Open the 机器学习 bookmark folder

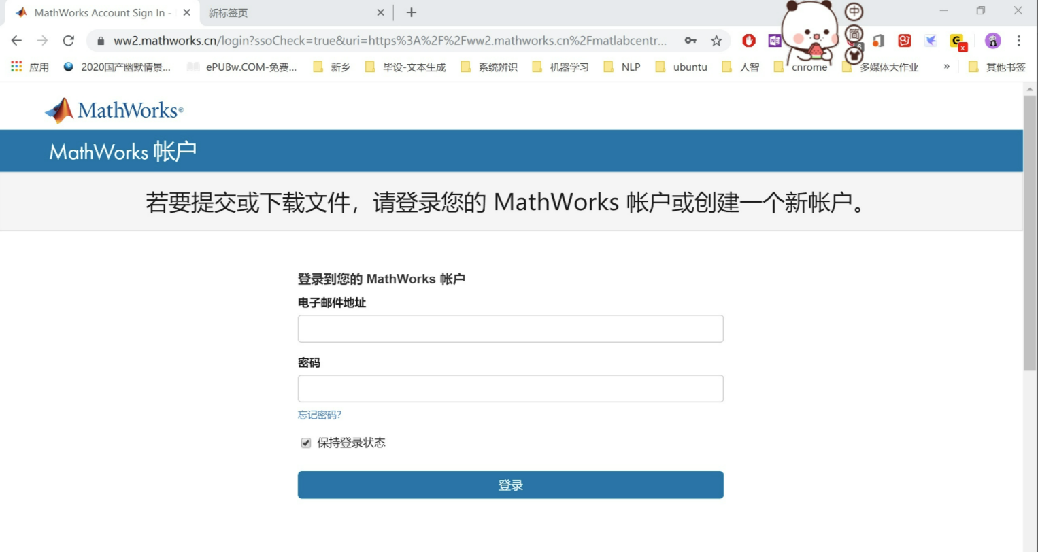[x=560, y=67]
